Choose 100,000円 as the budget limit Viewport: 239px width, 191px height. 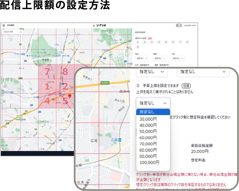click(149, 162)
